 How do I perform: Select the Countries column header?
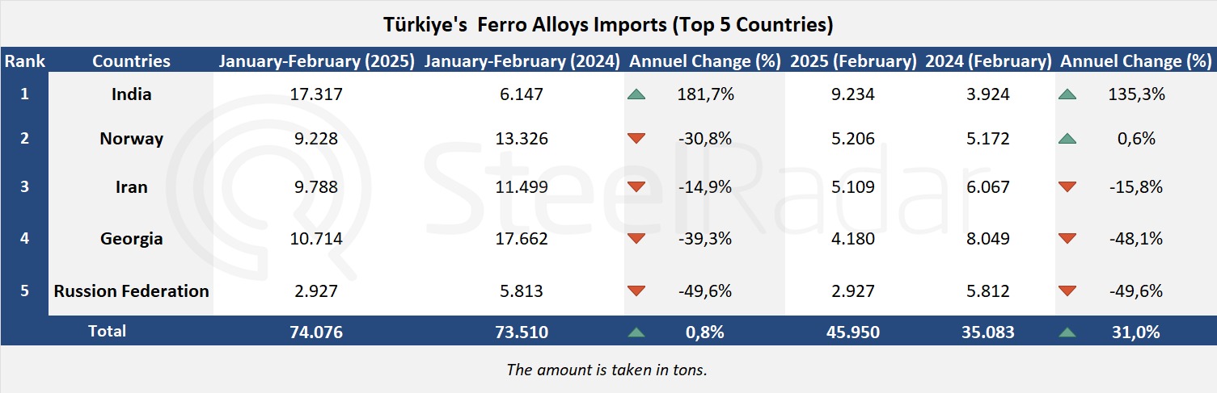tap(131, 61)
